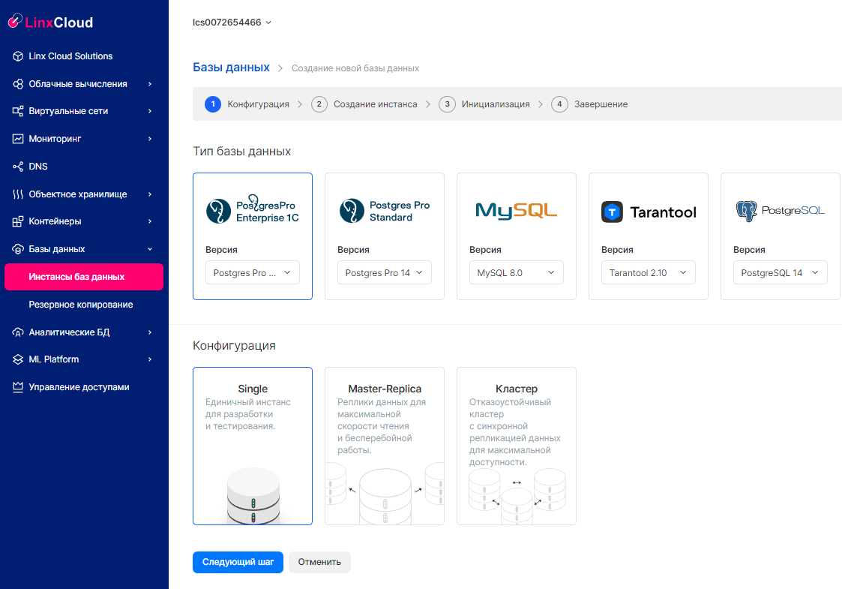Click the Инициализация step label
842x589 pixels.
496,104
